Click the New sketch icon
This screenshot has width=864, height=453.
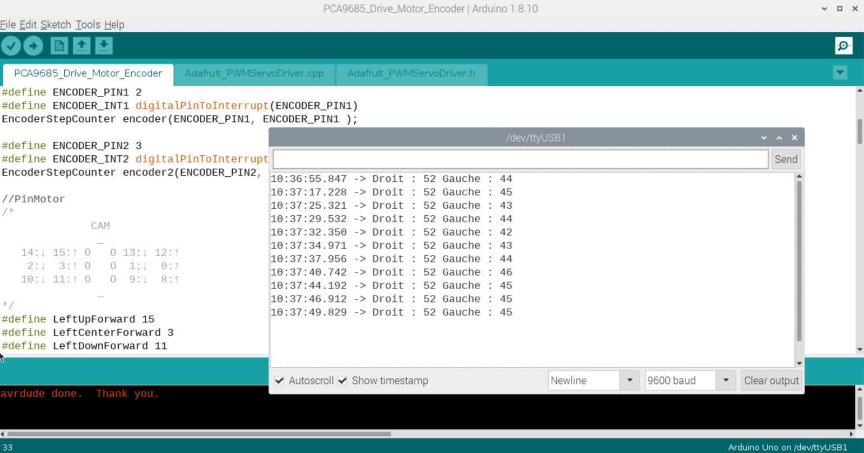click(x=59, y=46)
